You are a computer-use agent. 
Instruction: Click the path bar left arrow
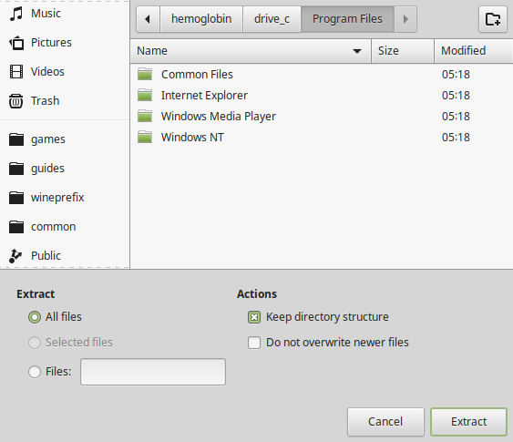tap(148, 19)
